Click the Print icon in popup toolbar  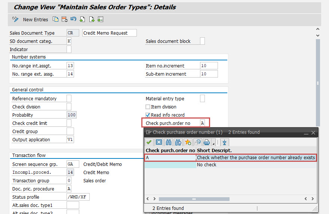(207, 142)
